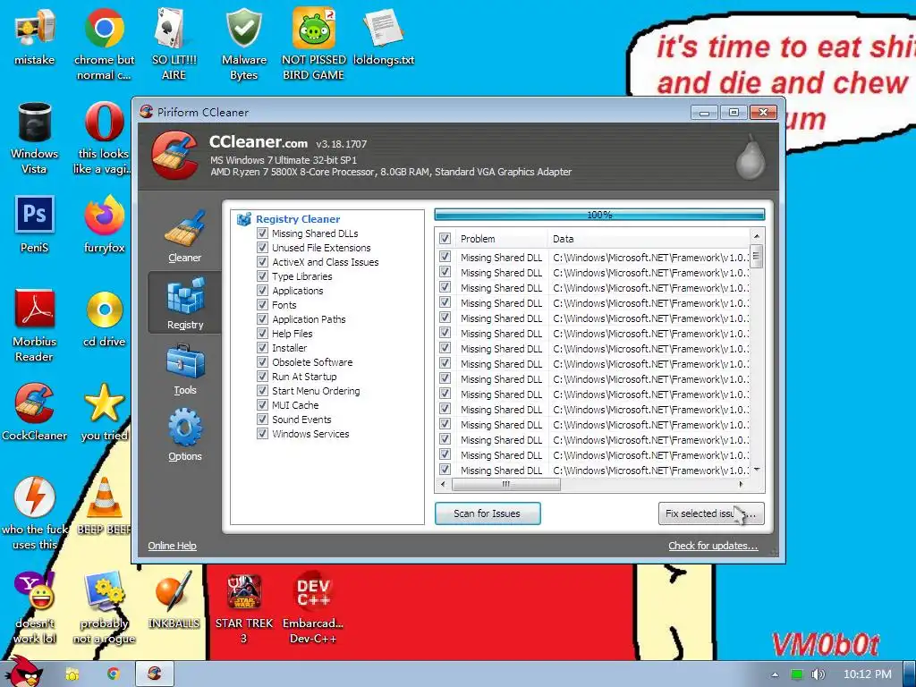The width and height of the screenshot is (916, 687).
Task: Toggle select-all checkbox in Problem header
Action: [445, 238]
